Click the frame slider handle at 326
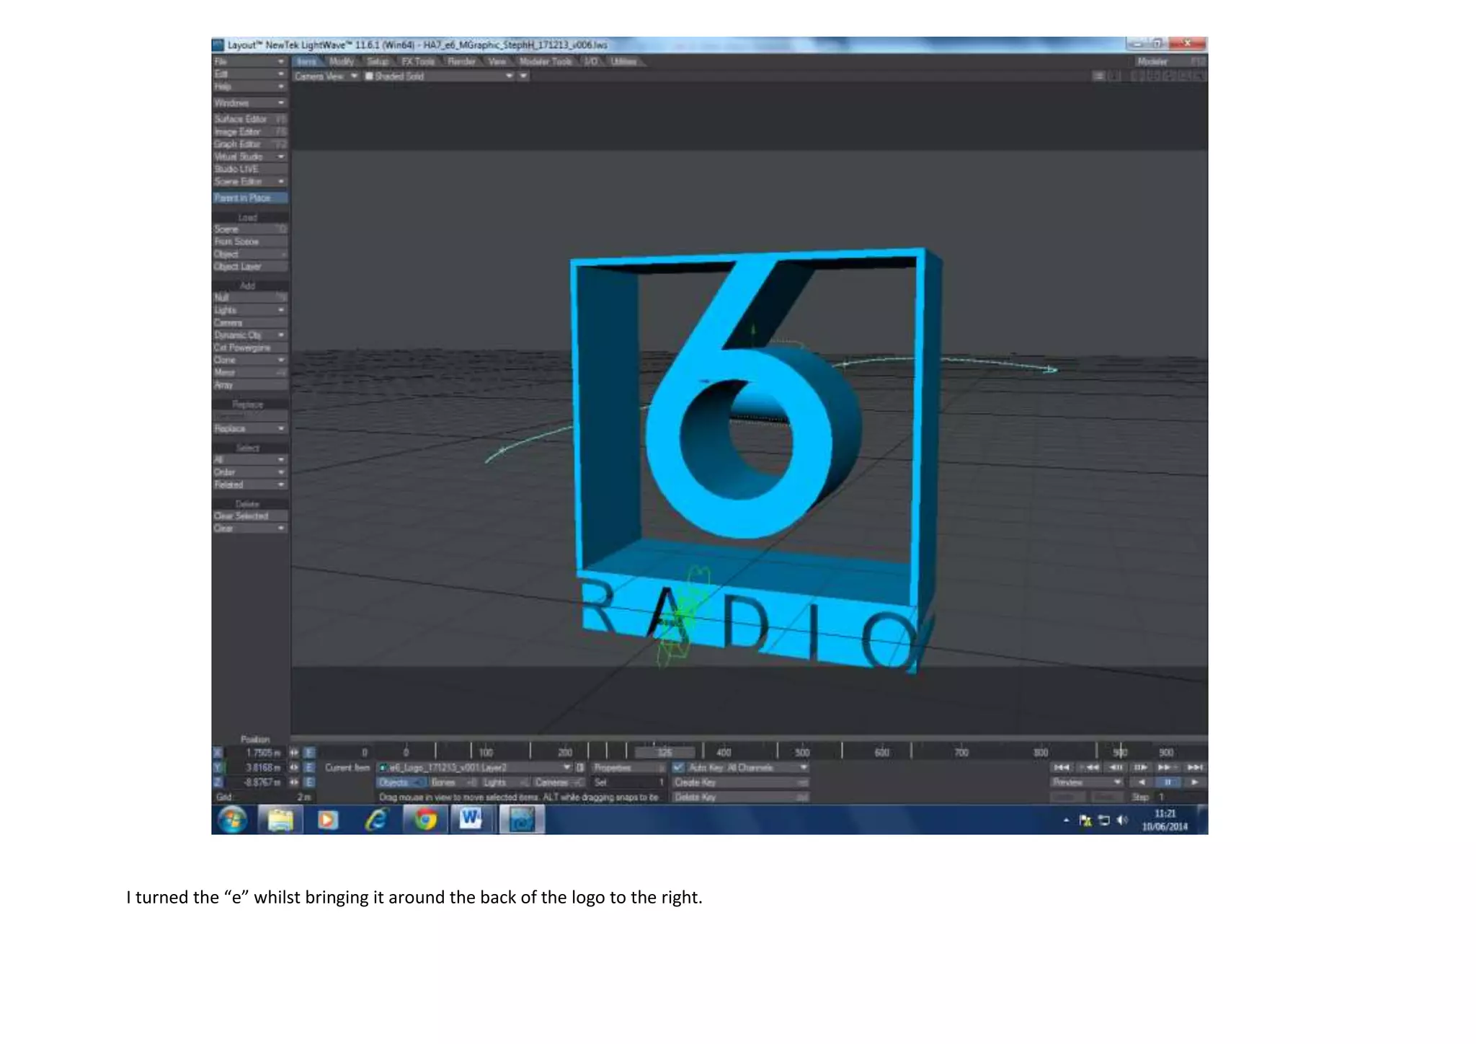The image size is (1476, 1044). pos(664,753)
